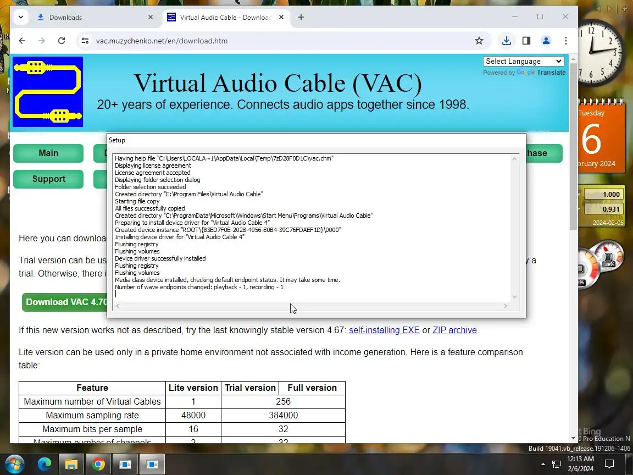The height and width of the screenshot is (475, 633).
Task: Open Chrome profile icon
Action: click(546, 41)
